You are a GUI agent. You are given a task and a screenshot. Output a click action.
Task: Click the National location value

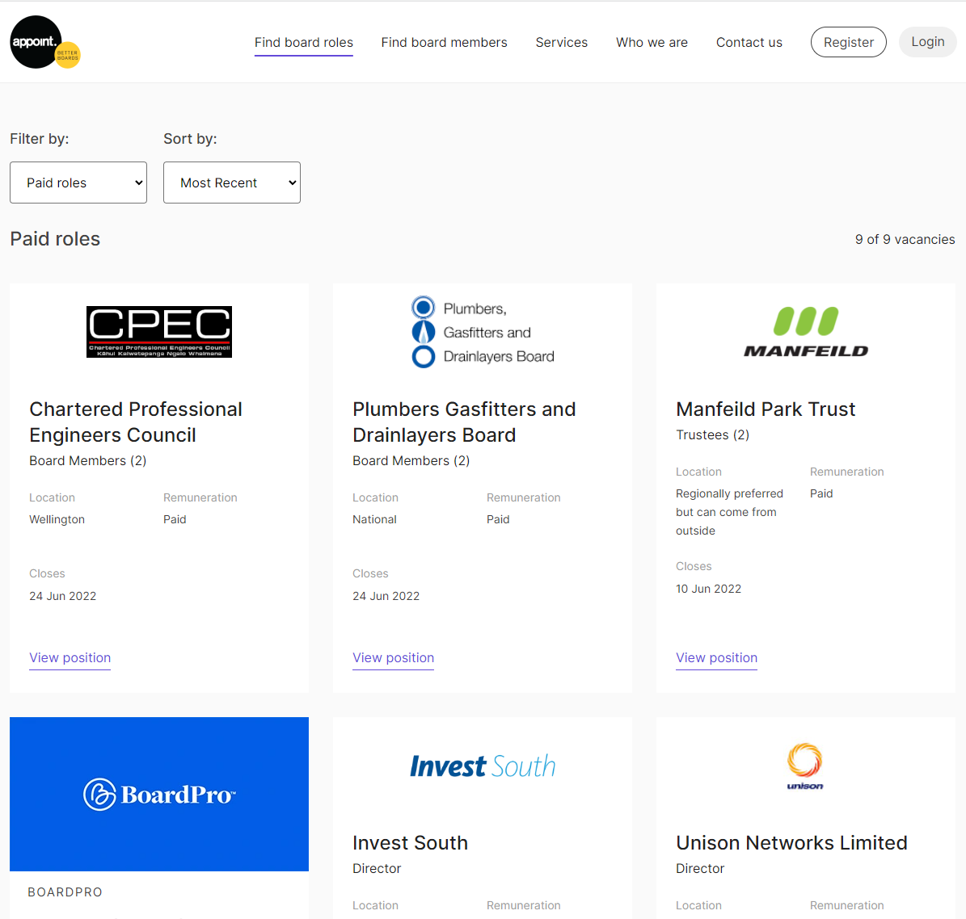[x=374, y=519]
